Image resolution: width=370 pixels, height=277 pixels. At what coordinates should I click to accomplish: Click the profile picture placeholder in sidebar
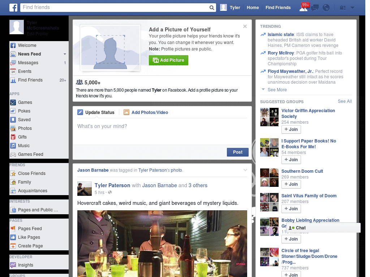point(17,27)
